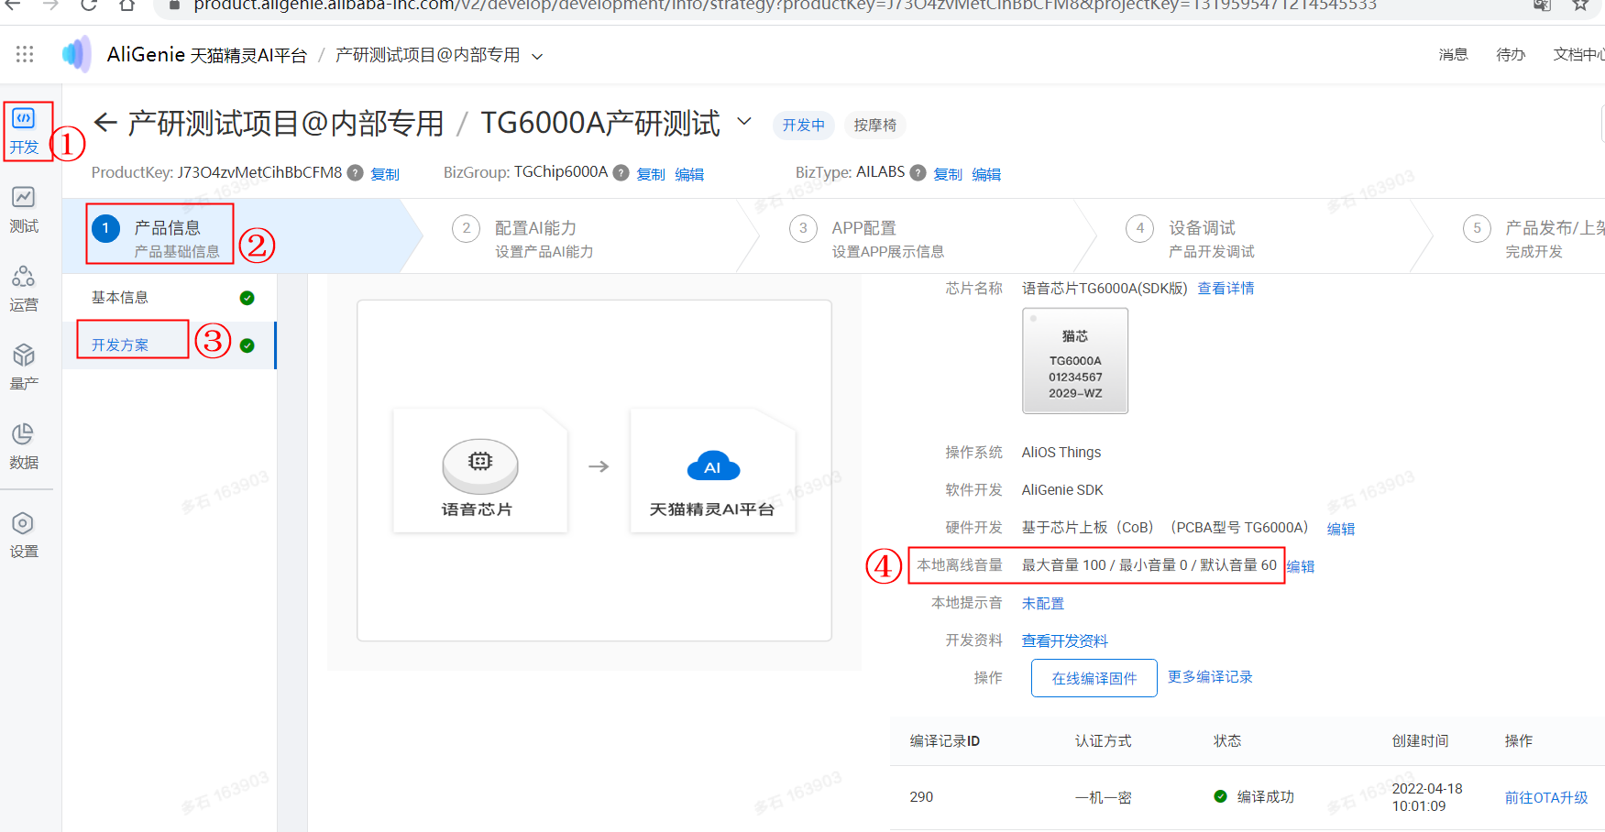Open the 设置 sidebar section
This screenshot has height=832, width=1605.
[24, 536]
